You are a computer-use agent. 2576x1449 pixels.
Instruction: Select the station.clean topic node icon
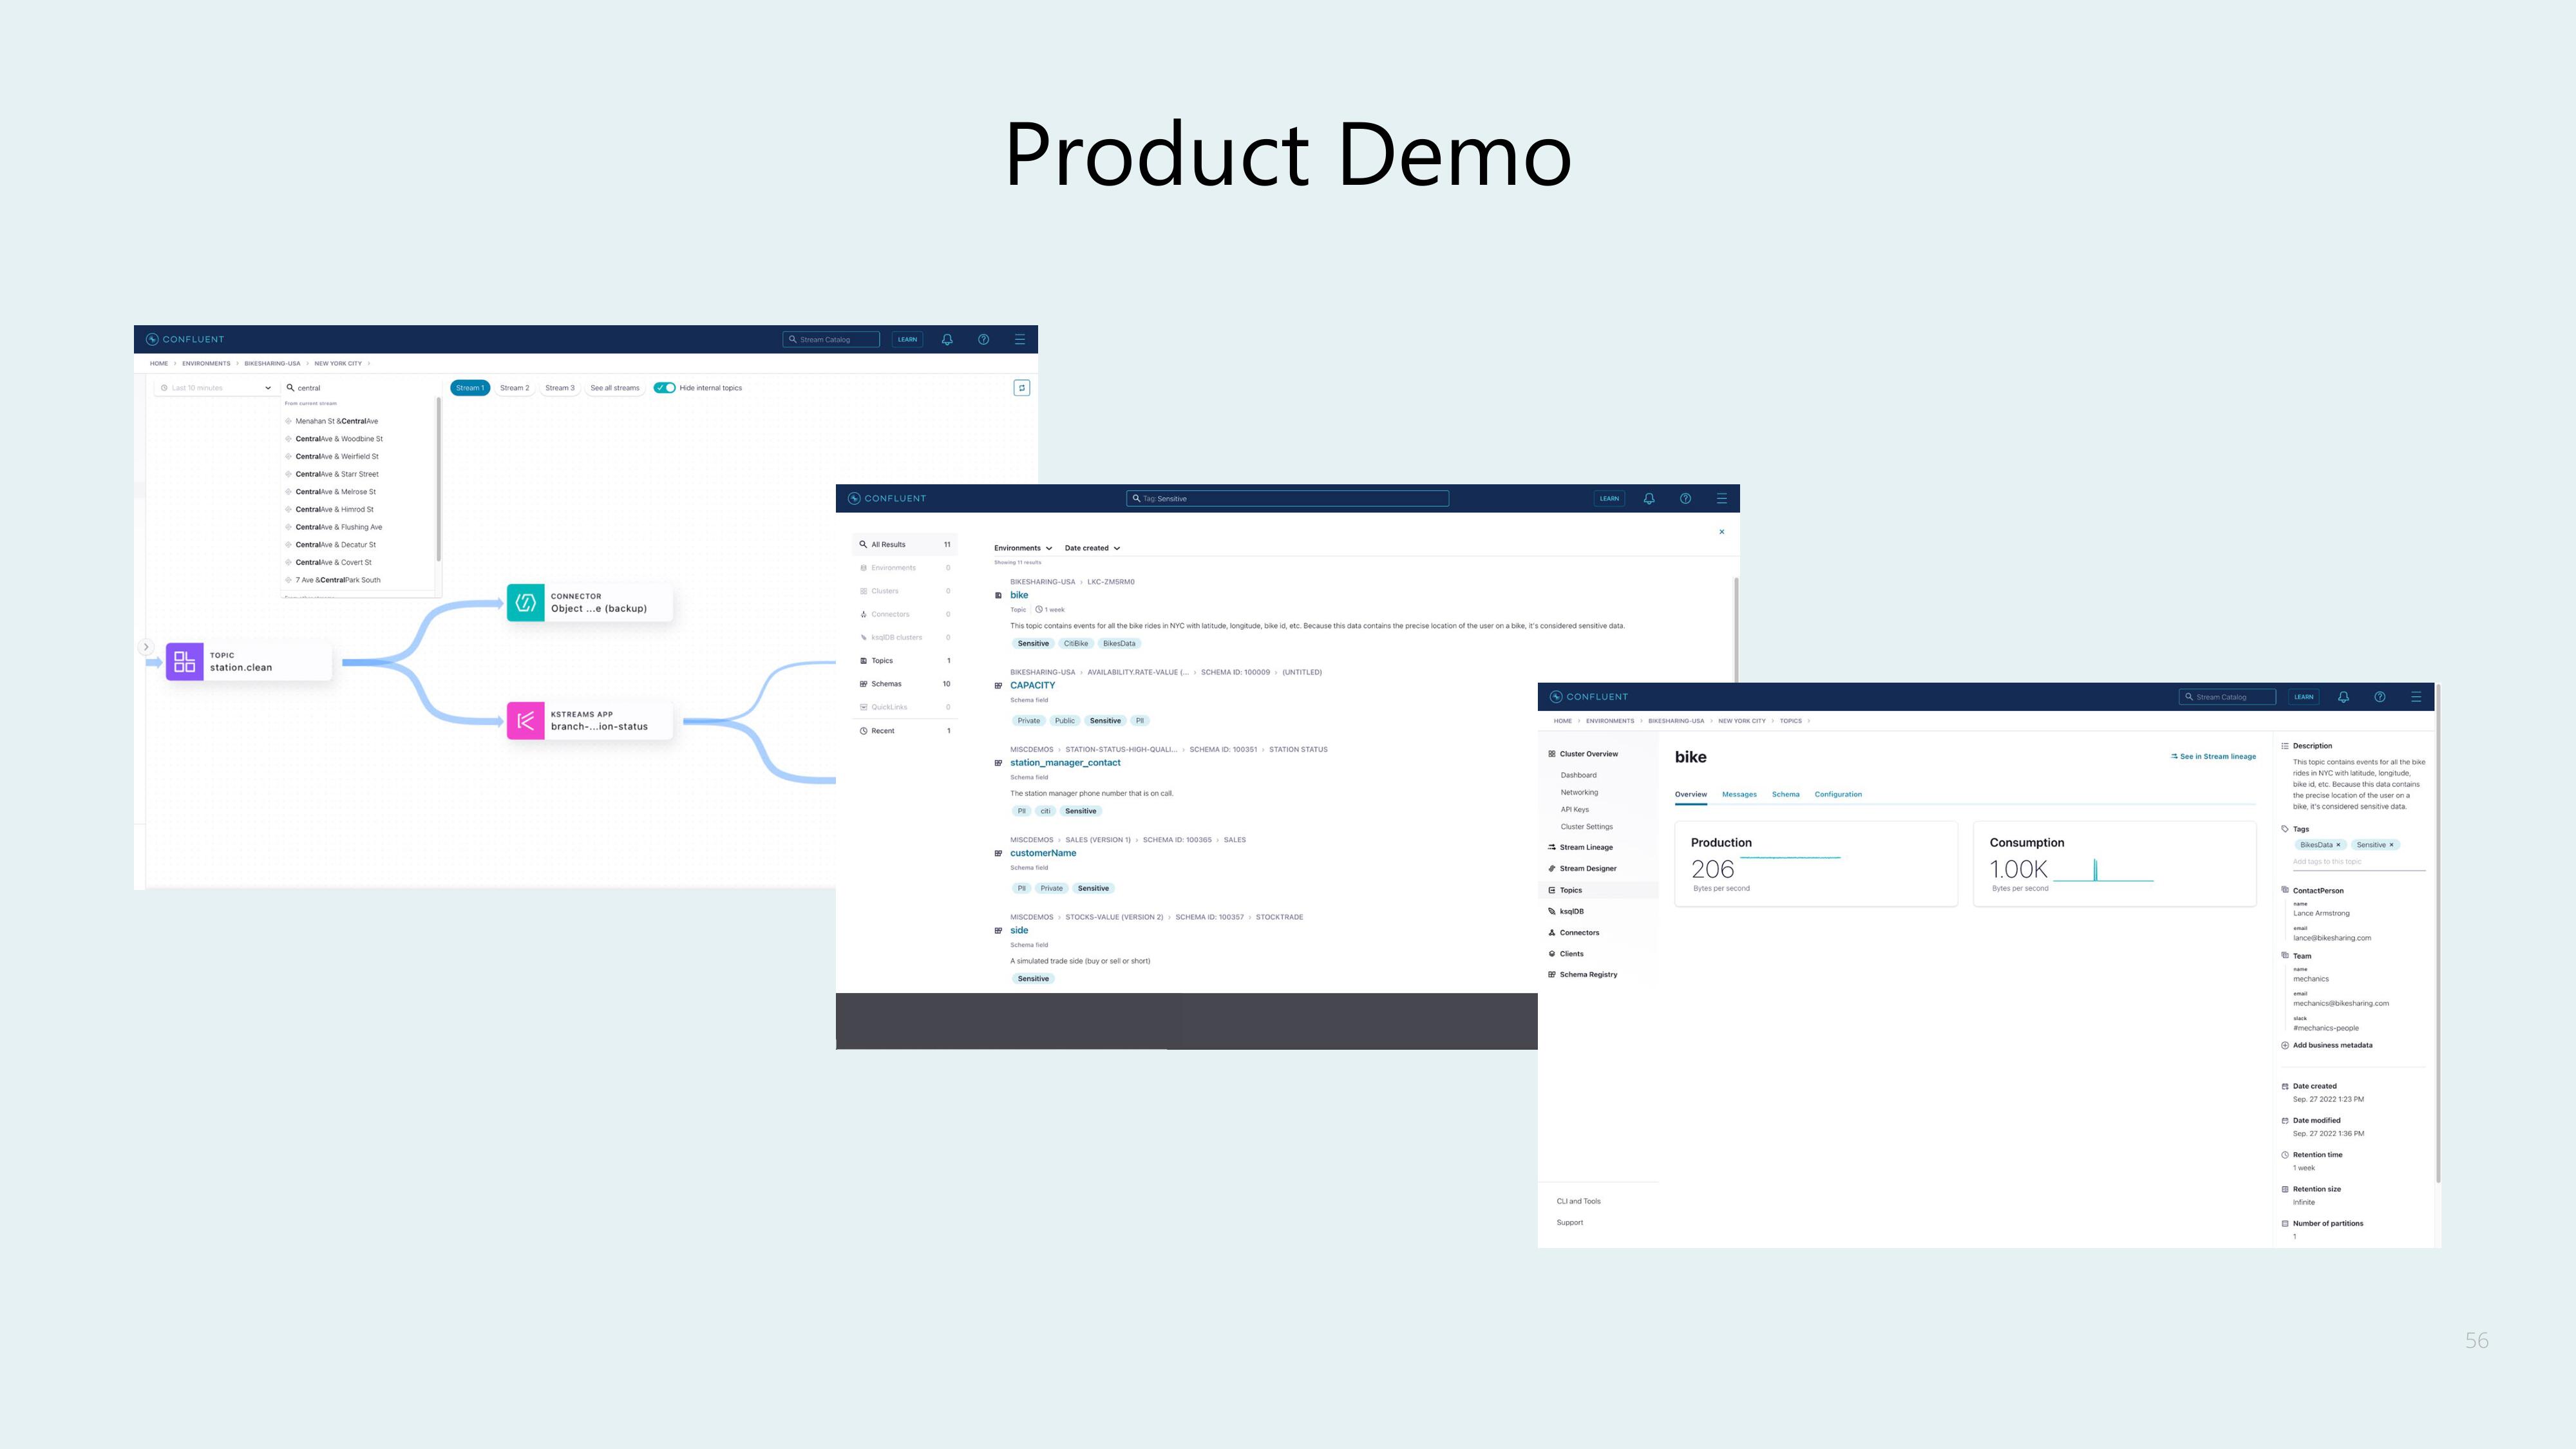tap(185, 661)
